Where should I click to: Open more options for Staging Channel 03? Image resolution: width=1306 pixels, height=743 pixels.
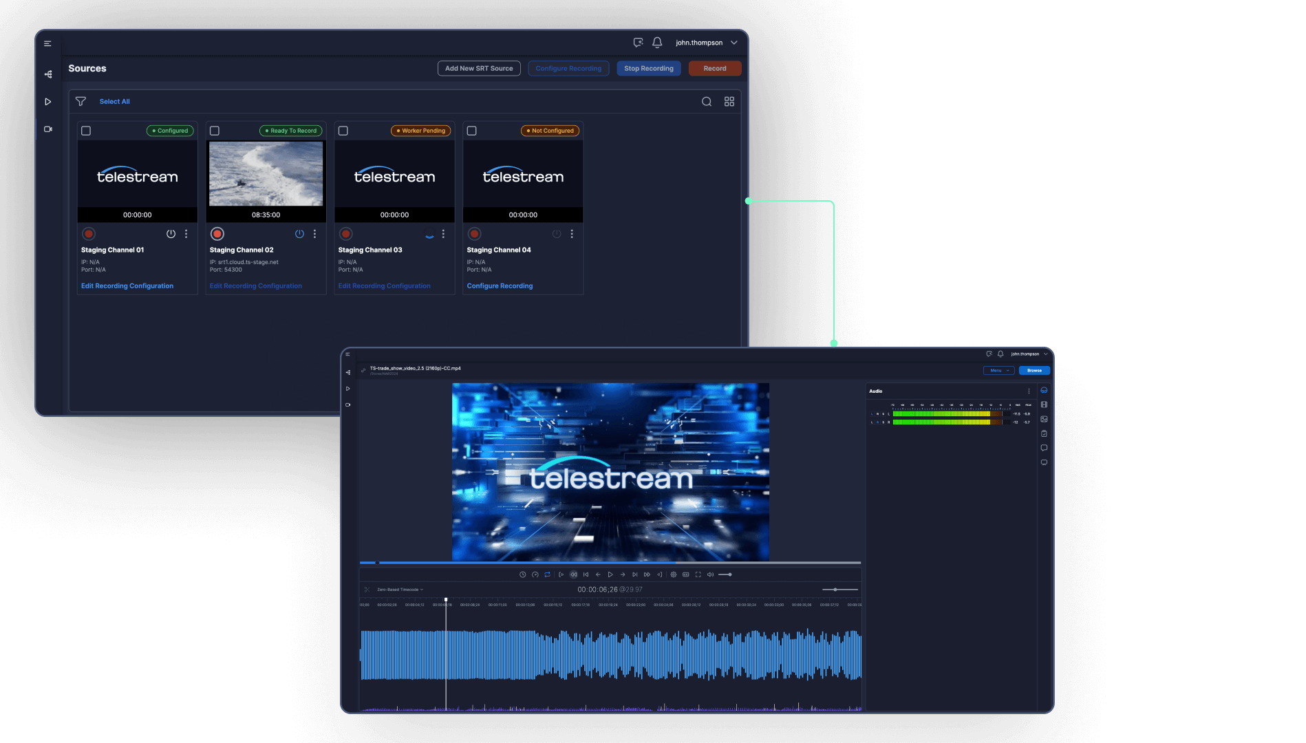click(x=443, y=234)
